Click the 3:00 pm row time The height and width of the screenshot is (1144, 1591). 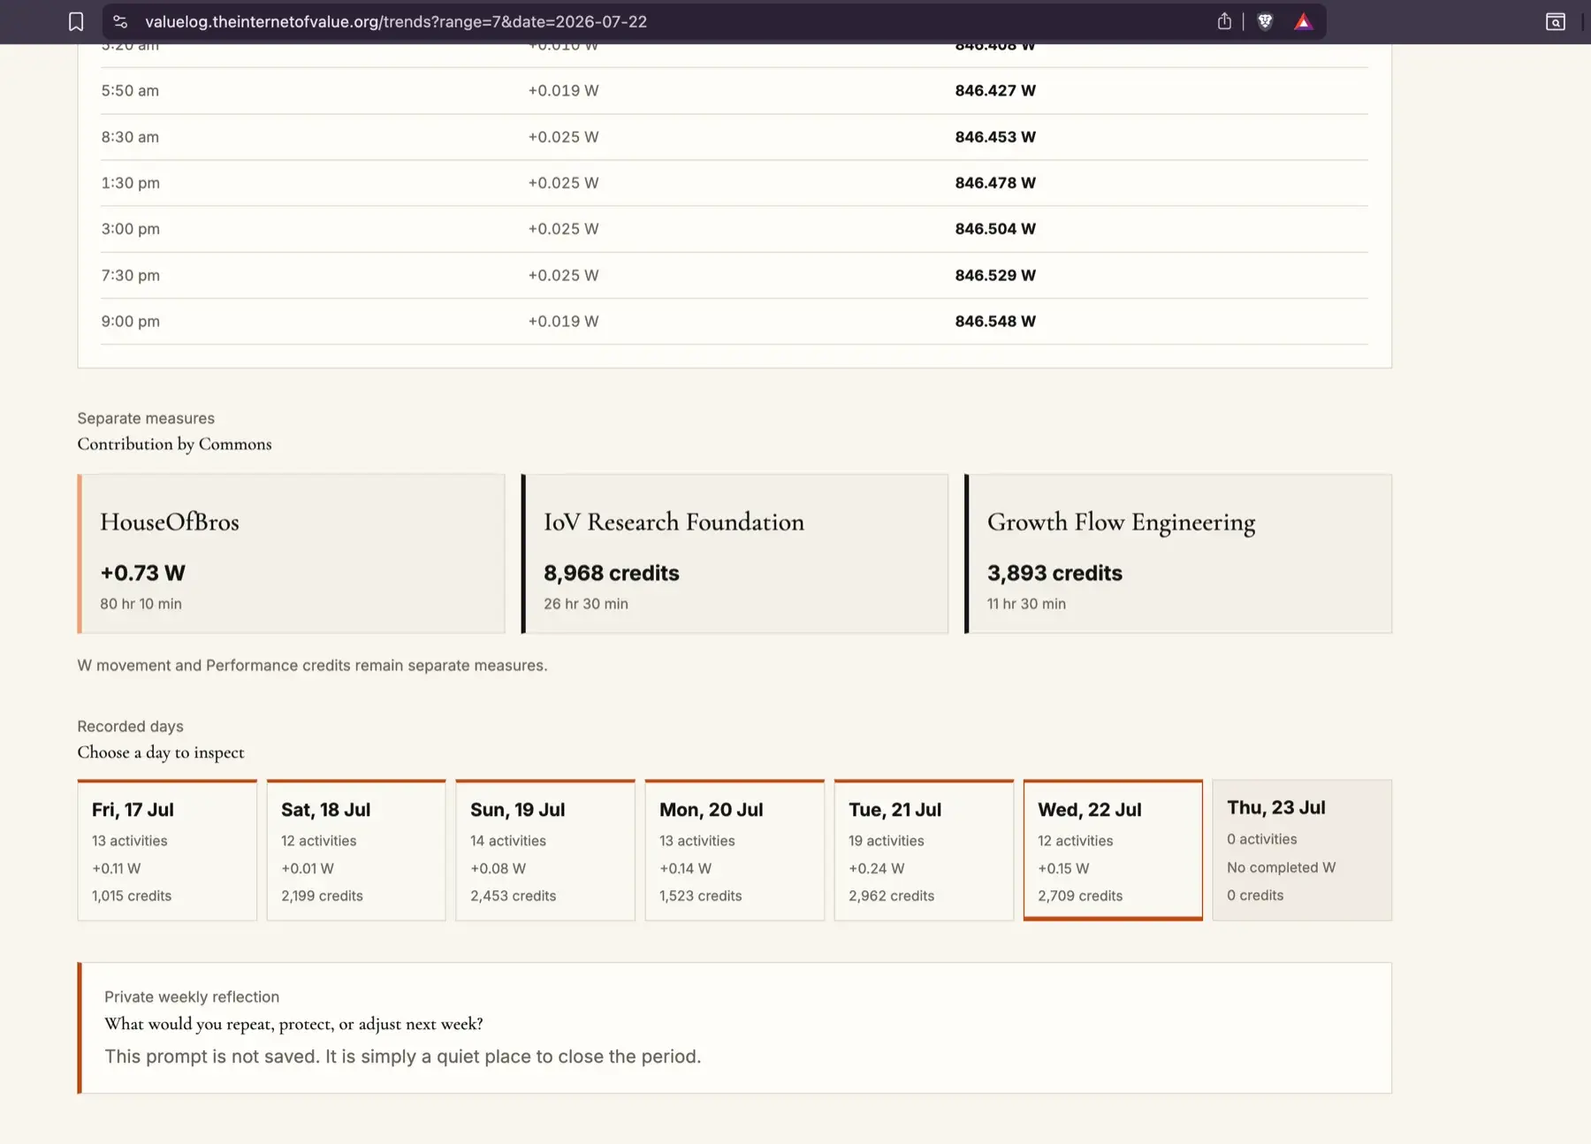coord(130,229)
